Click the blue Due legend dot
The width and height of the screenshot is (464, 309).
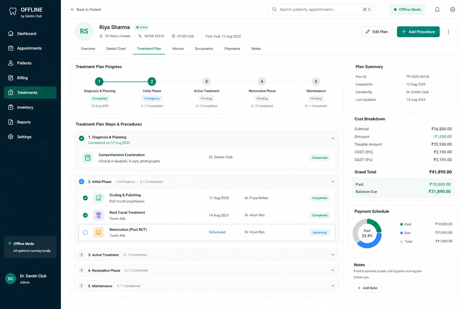pos(401,233)
